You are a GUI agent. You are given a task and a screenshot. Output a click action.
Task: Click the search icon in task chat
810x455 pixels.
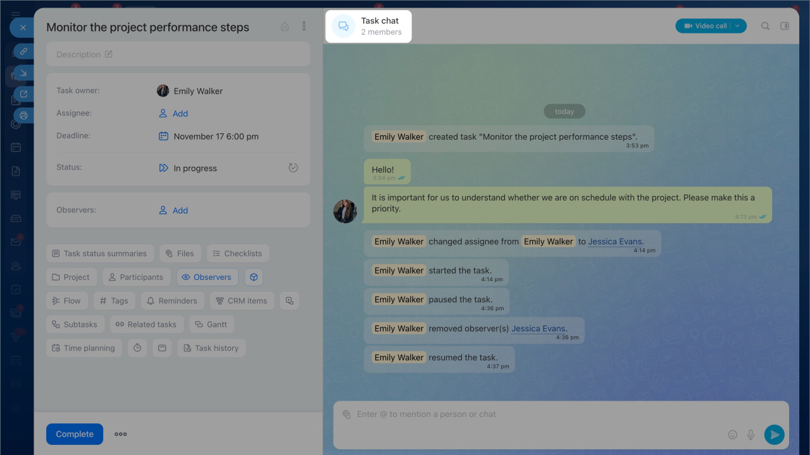(765, 26)
